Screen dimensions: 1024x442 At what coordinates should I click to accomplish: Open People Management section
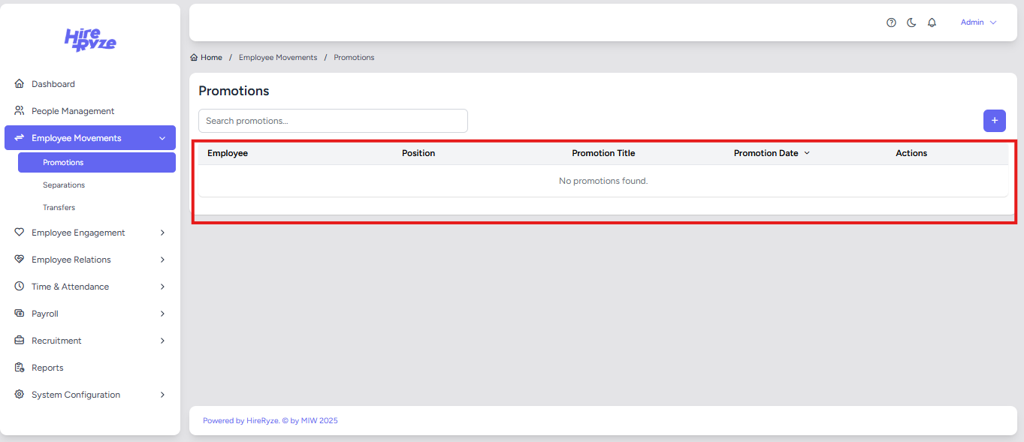72,111
